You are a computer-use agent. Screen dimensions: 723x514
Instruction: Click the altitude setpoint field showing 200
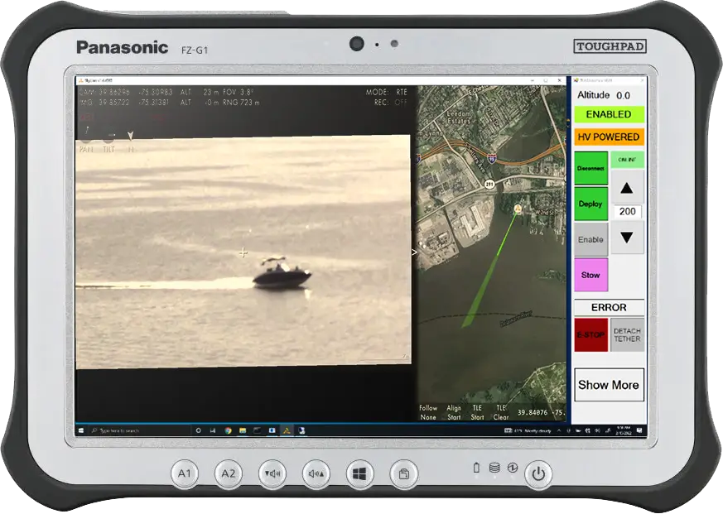[627, 212]
